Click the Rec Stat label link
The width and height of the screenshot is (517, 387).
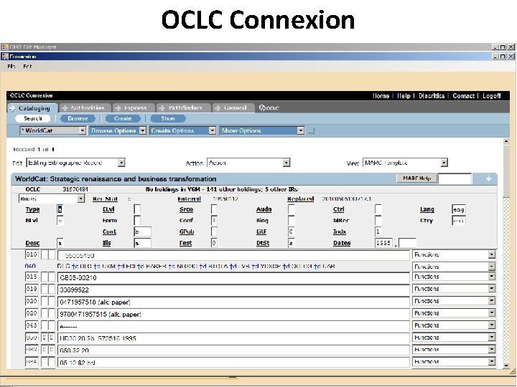[x=105, y=199]
